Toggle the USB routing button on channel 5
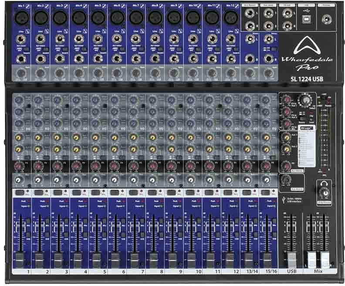The height and width of the screenshot is (286, 345). click(104, 235)
